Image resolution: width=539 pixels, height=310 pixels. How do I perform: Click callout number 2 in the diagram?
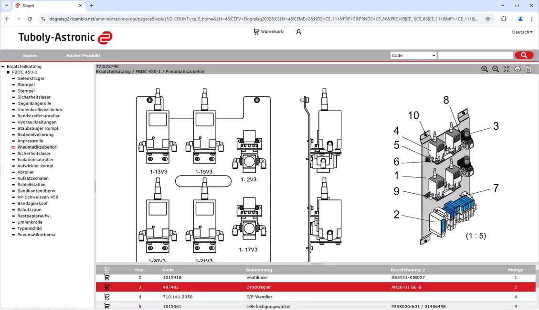(x=396, y=215)
